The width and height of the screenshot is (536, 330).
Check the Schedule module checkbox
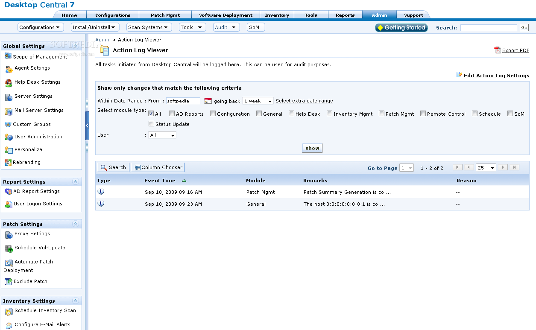click(x=474, y=114)
